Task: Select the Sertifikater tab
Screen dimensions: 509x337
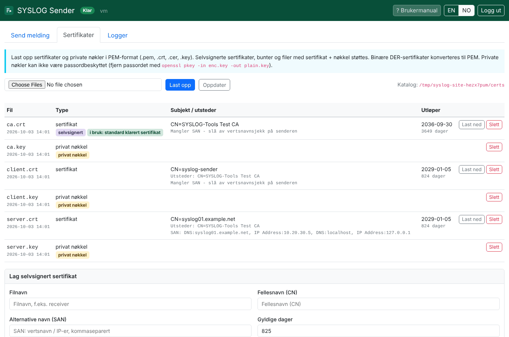Action: coord(79,35)
